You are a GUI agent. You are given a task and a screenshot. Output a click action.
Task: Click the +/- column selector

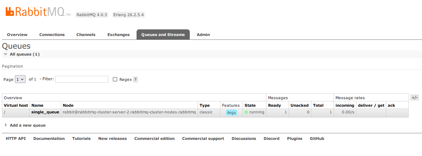coord(414,98)
